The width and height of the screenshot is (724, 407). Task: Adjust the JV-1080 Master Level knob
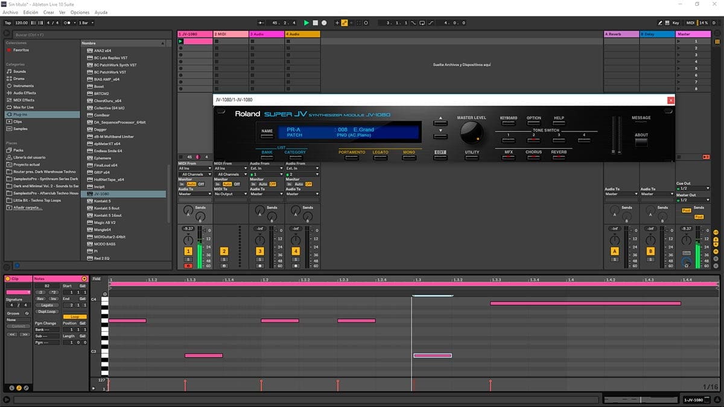[471, 132]
